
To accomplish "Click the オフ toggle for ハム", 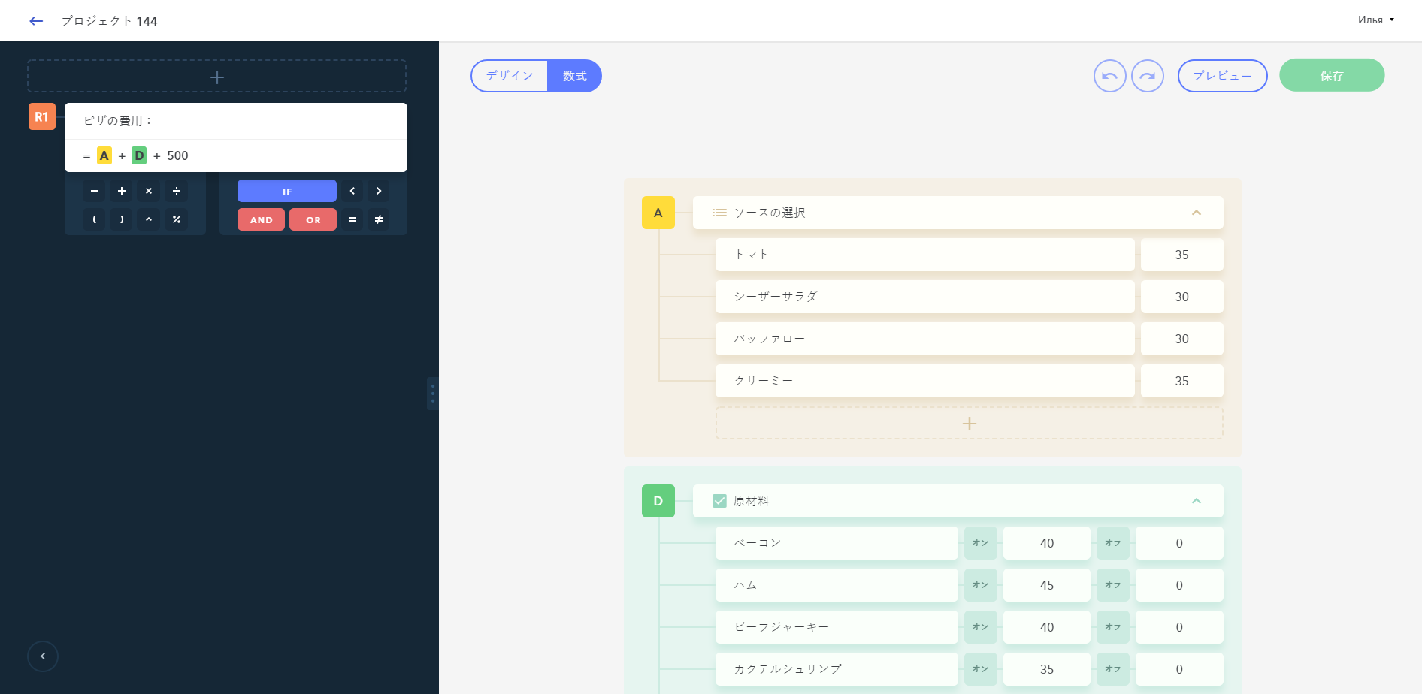I will [x=1112, y=585].
